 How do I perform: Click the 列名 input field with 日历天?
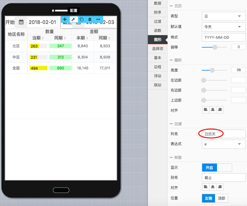[x=224, y=134]
